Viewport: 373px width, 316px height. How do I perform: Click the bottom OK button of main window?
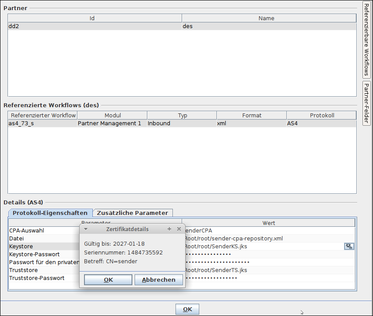[x=187, y=309]
